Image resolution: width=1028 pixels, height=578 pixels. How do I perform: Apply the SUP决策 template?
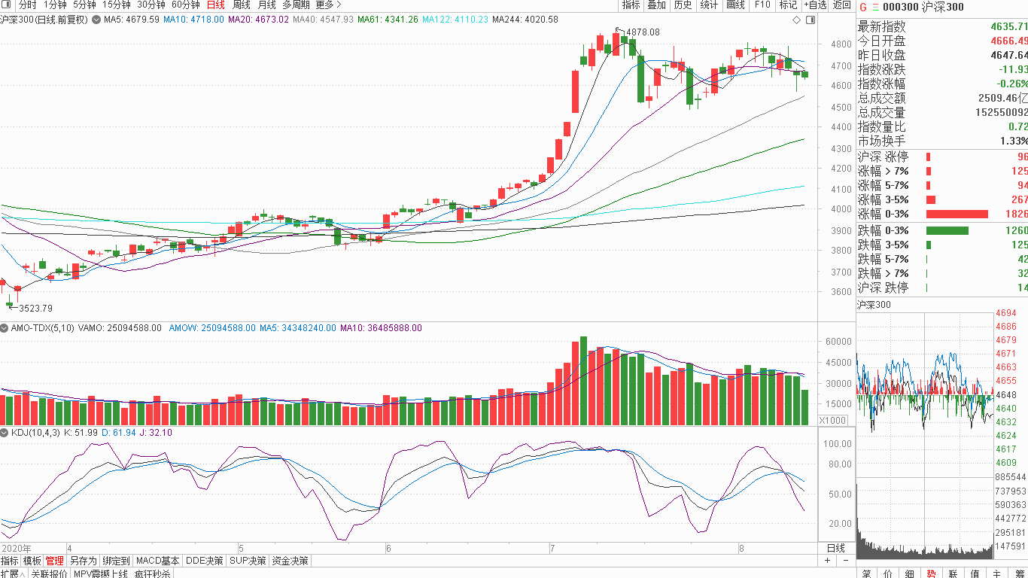248,561
